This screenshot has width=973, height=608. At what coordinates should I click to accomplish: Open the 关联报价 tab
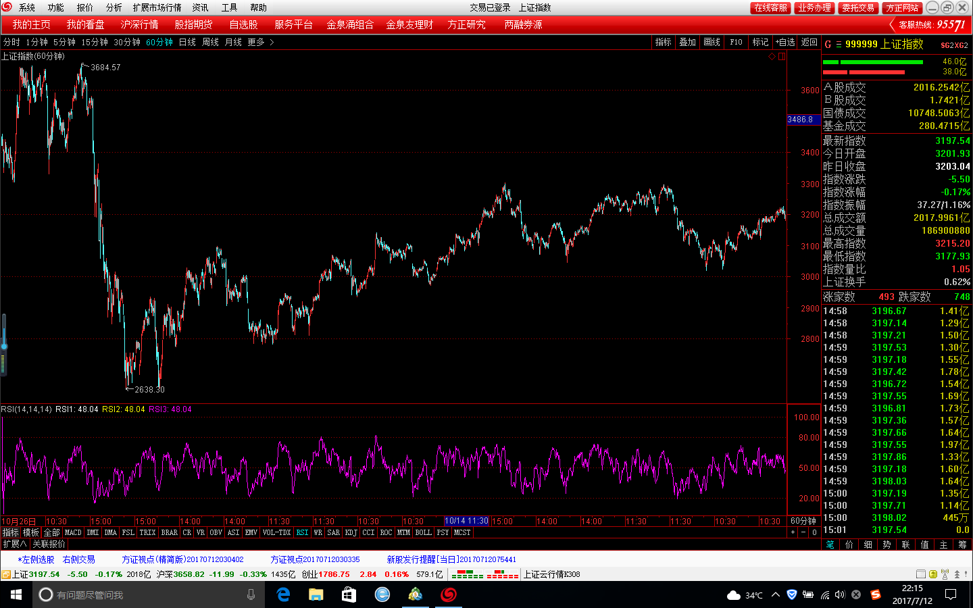pyautogui.click(x=49, y=544)
